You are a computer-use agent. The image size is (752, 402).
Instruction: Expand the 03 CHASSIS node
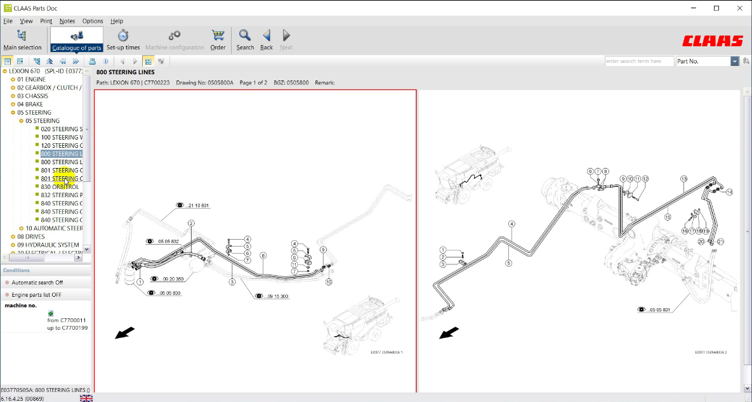point(13,96)
